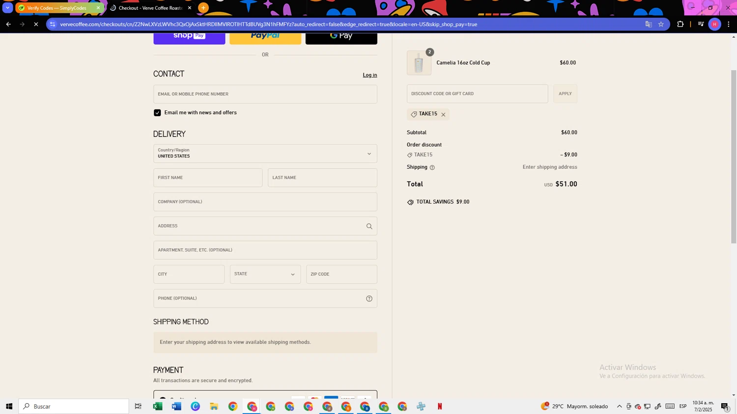Open the tab search dropdown arrow
Viewport: 737px width, 414px height.
click(x=7, y=8)
